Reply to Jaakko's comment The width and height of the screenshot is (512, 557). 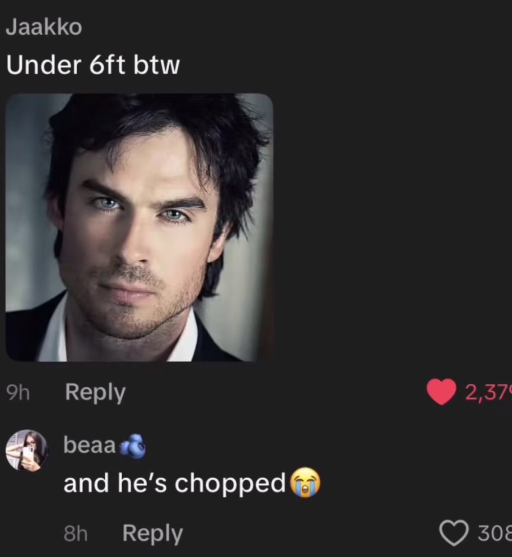click(x=95, y=392)
